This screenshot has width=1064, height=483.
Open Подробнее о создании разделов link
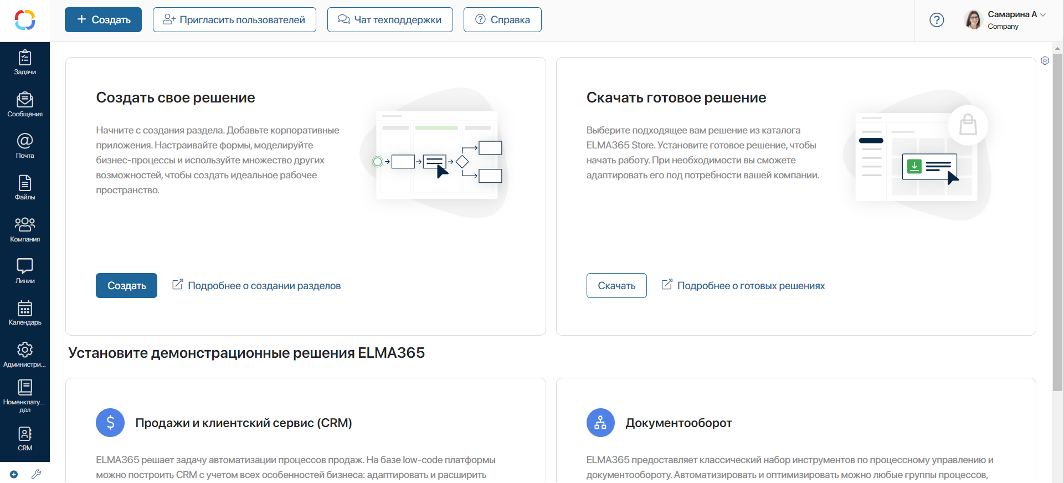[256, 285]
